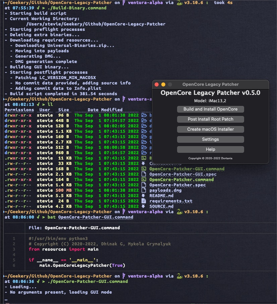
Task: Click the './Build-Binary.command' command text
Action: [77, 8]
